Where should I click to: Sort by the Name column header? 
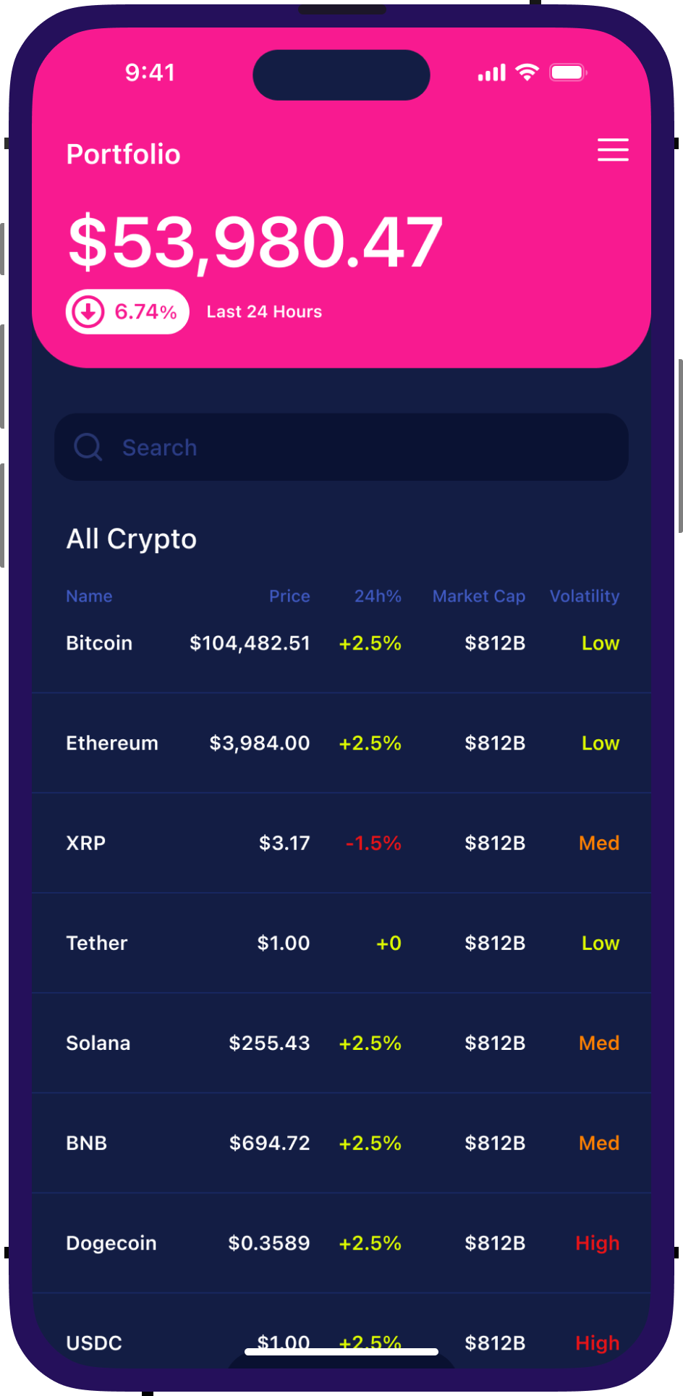[89, 596]
